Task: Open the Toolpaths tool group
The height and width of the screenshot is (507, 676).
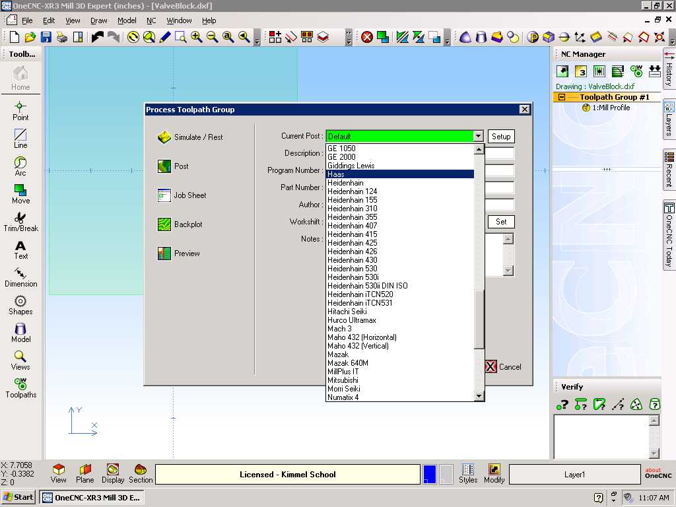Action: pos(20,388)
